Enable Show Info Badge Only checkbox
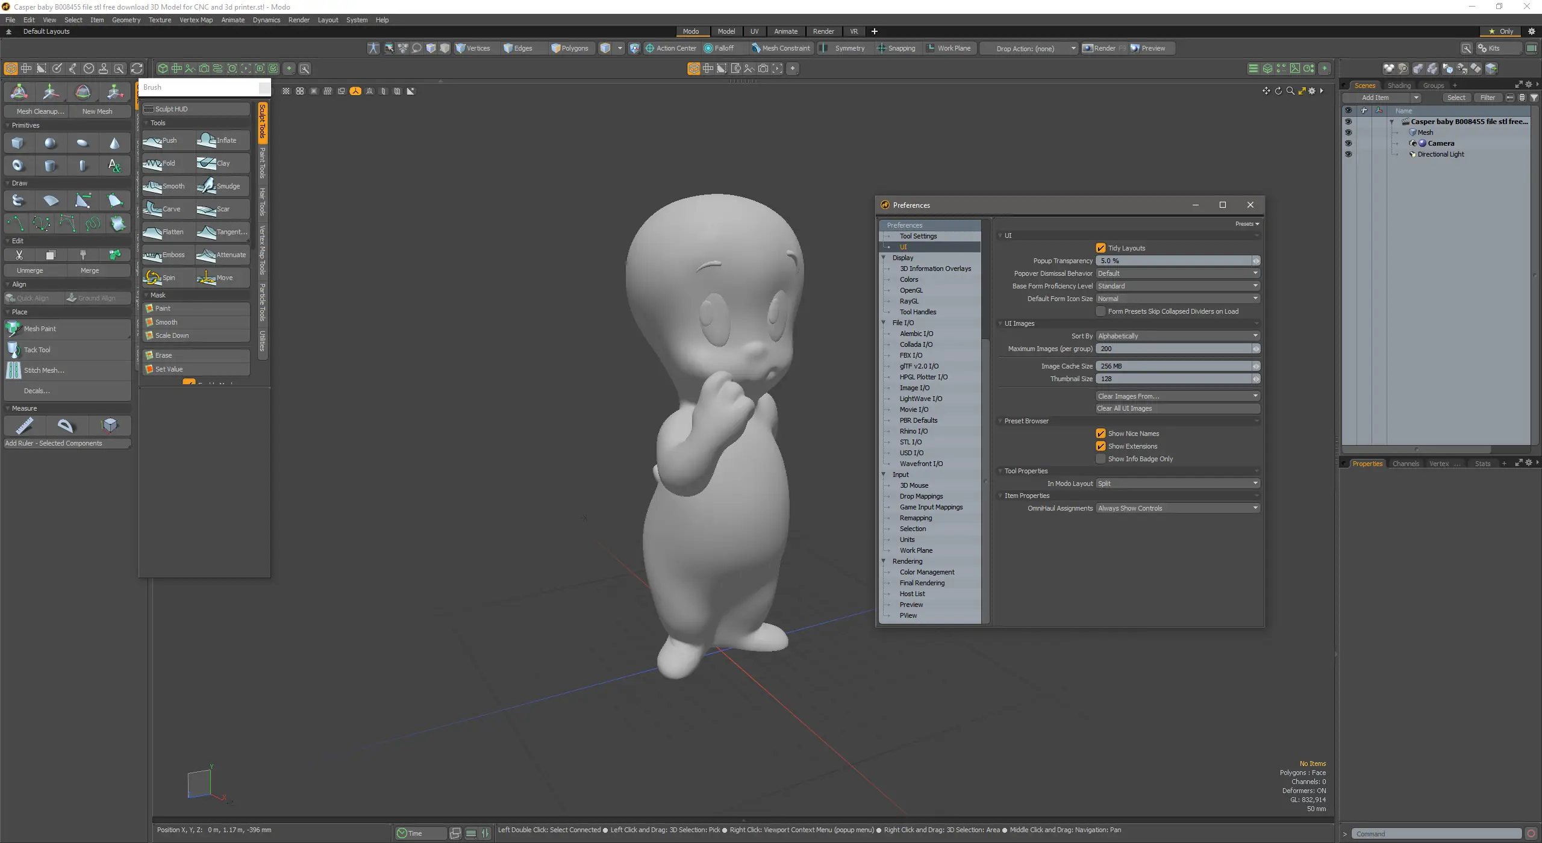Image resolution: width=1542 pixels, height=843 pixels. point(1100,459)
